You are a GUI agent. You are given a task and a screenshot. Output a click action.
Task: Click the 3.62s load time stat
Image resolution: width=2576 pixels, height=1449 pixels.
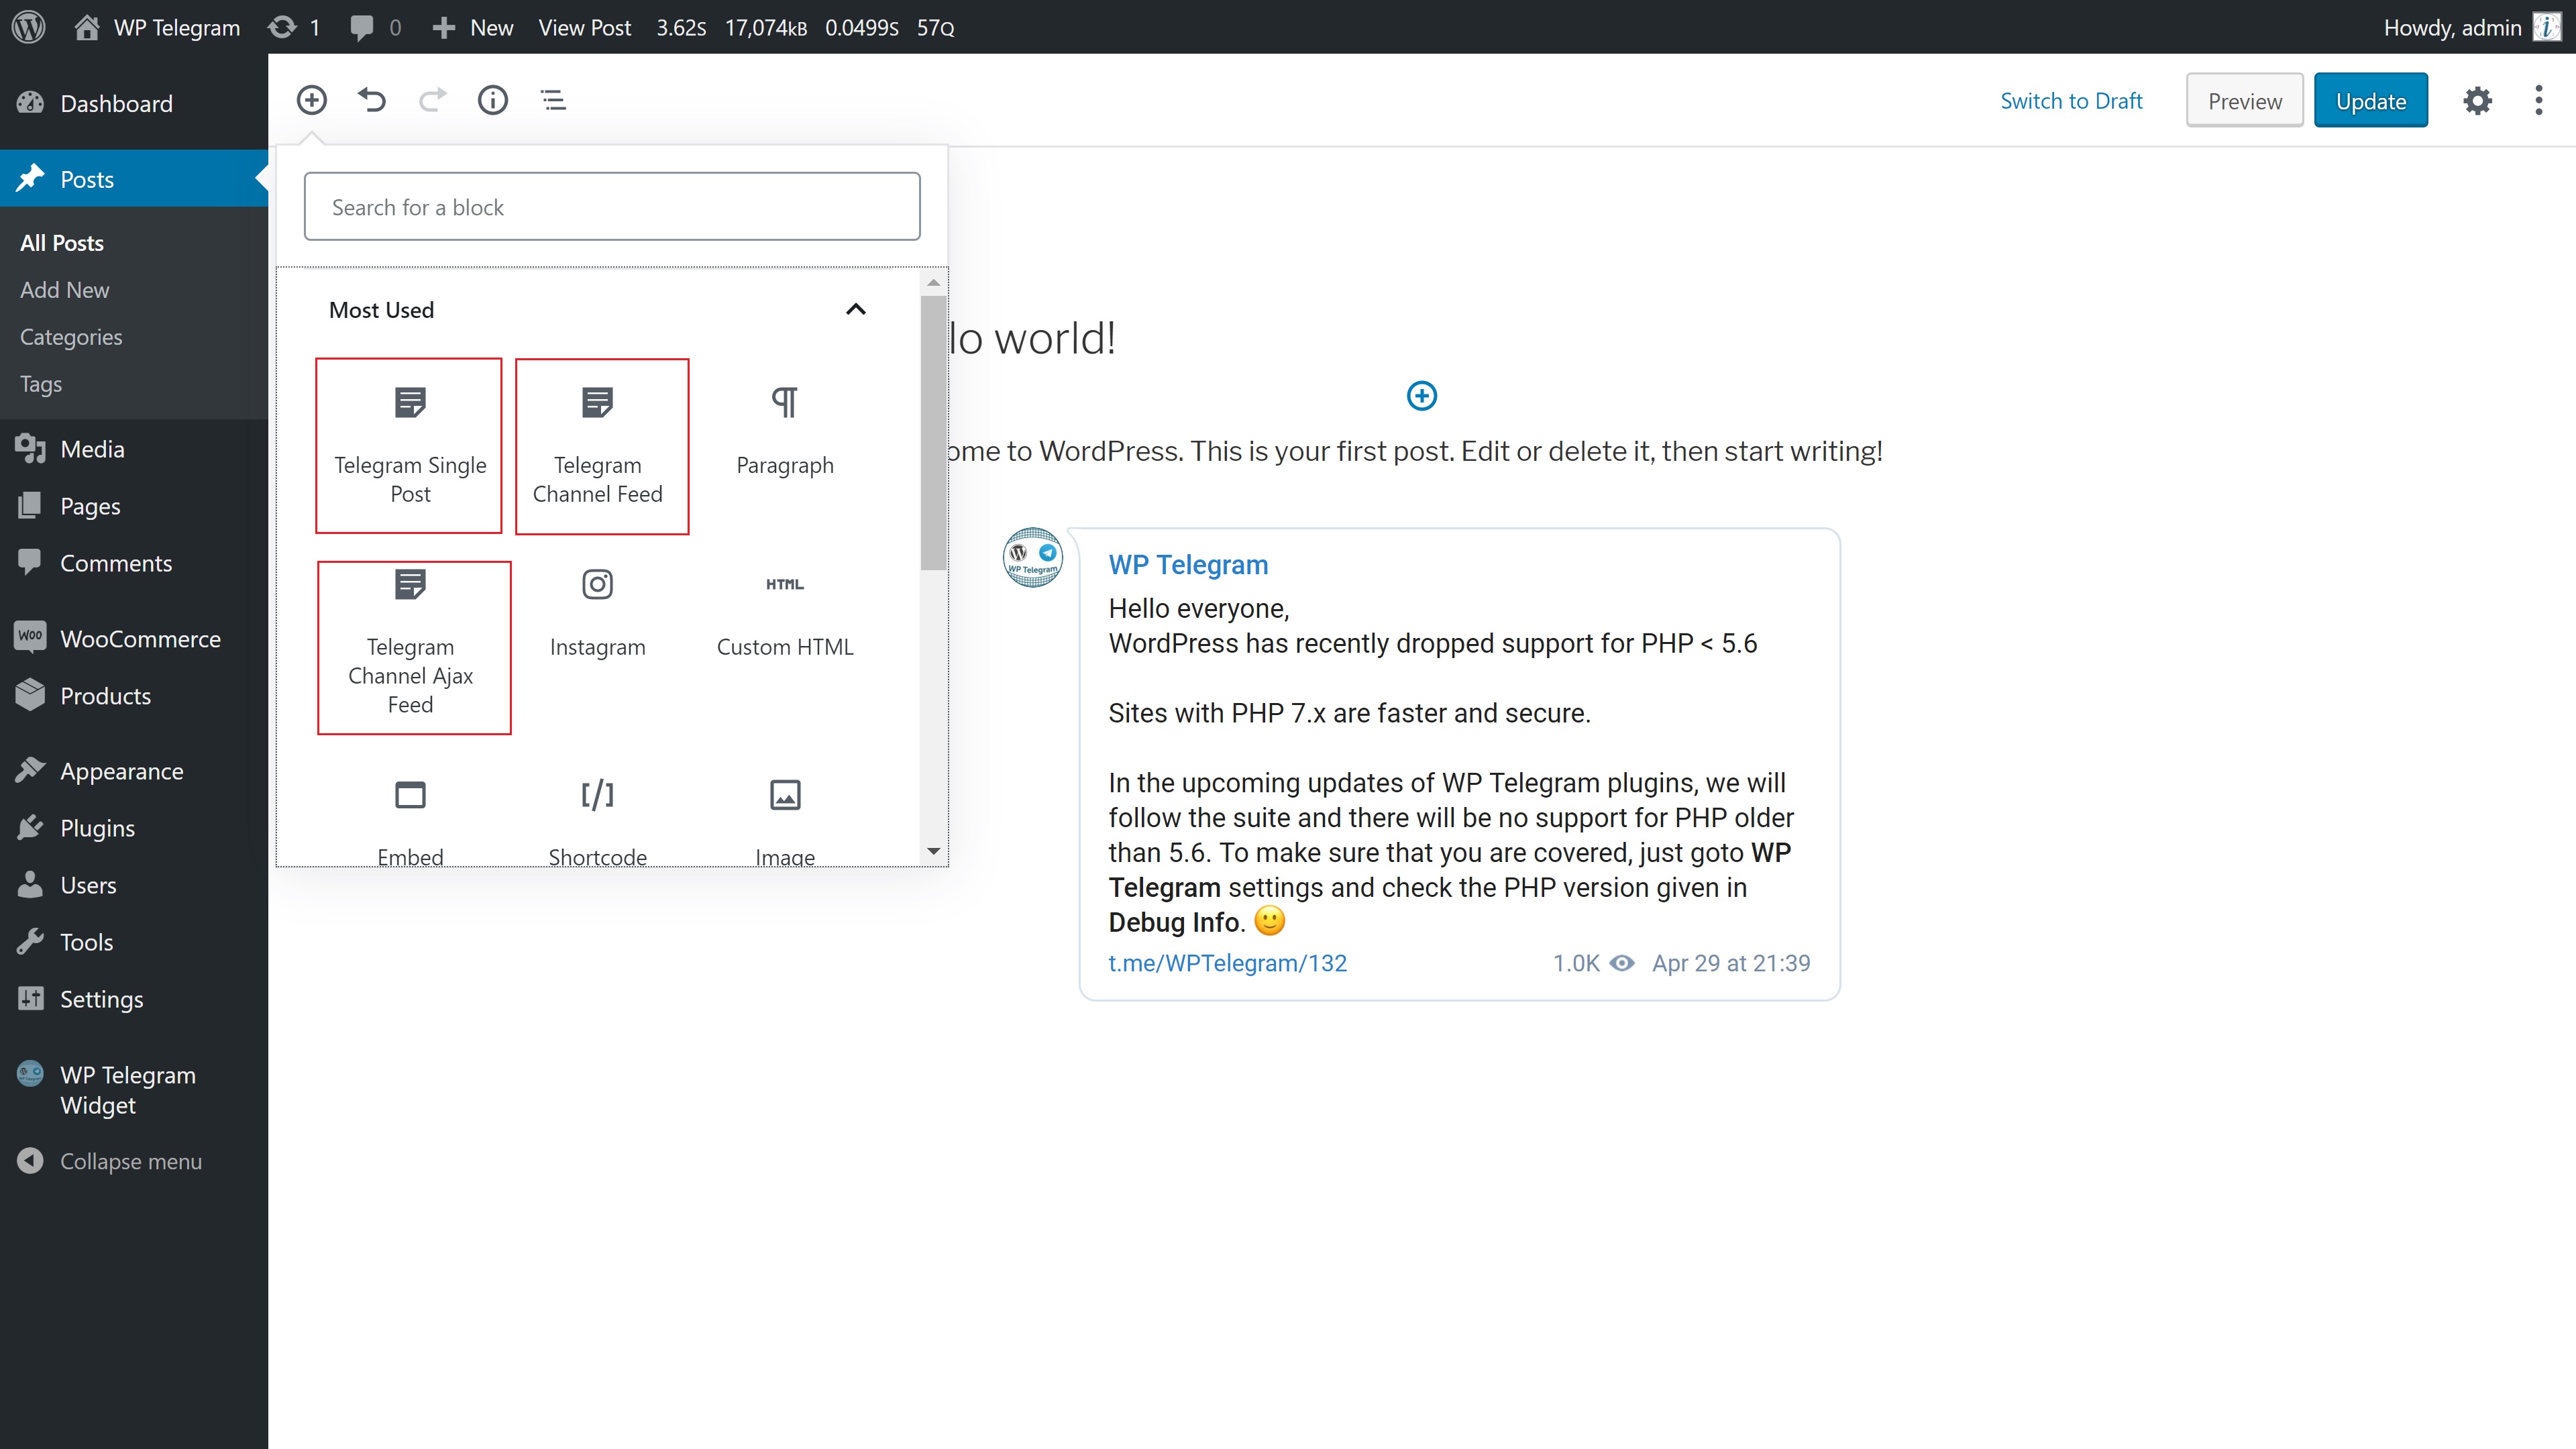[x=681, y=27]
